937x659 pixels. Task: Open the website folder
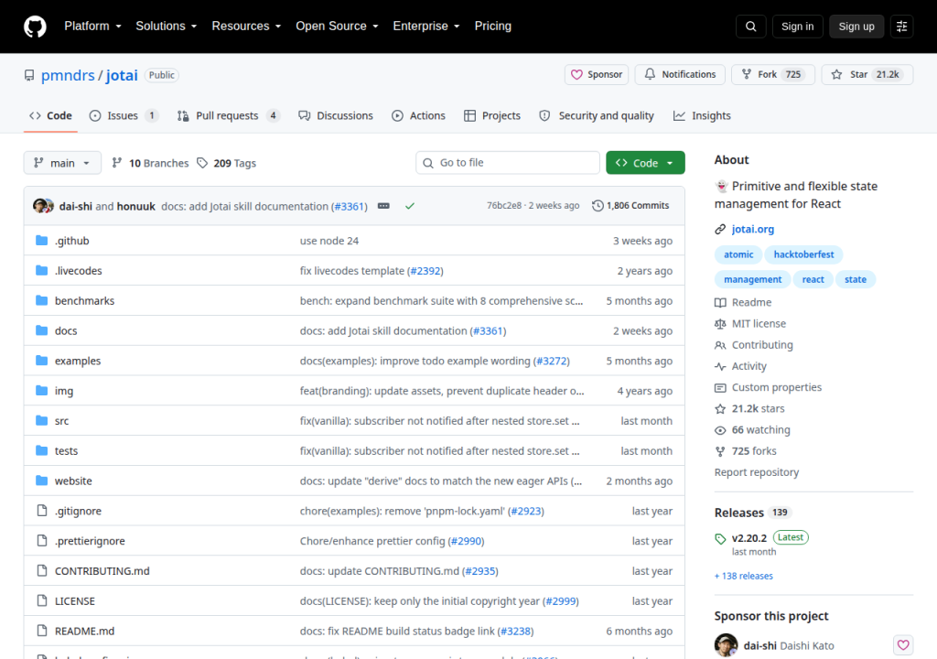tap(73, 481)
